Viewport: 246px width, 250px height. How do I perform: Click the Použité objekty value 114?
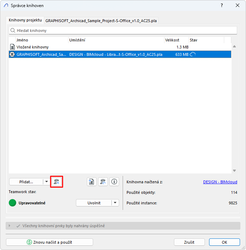point(234,192)
